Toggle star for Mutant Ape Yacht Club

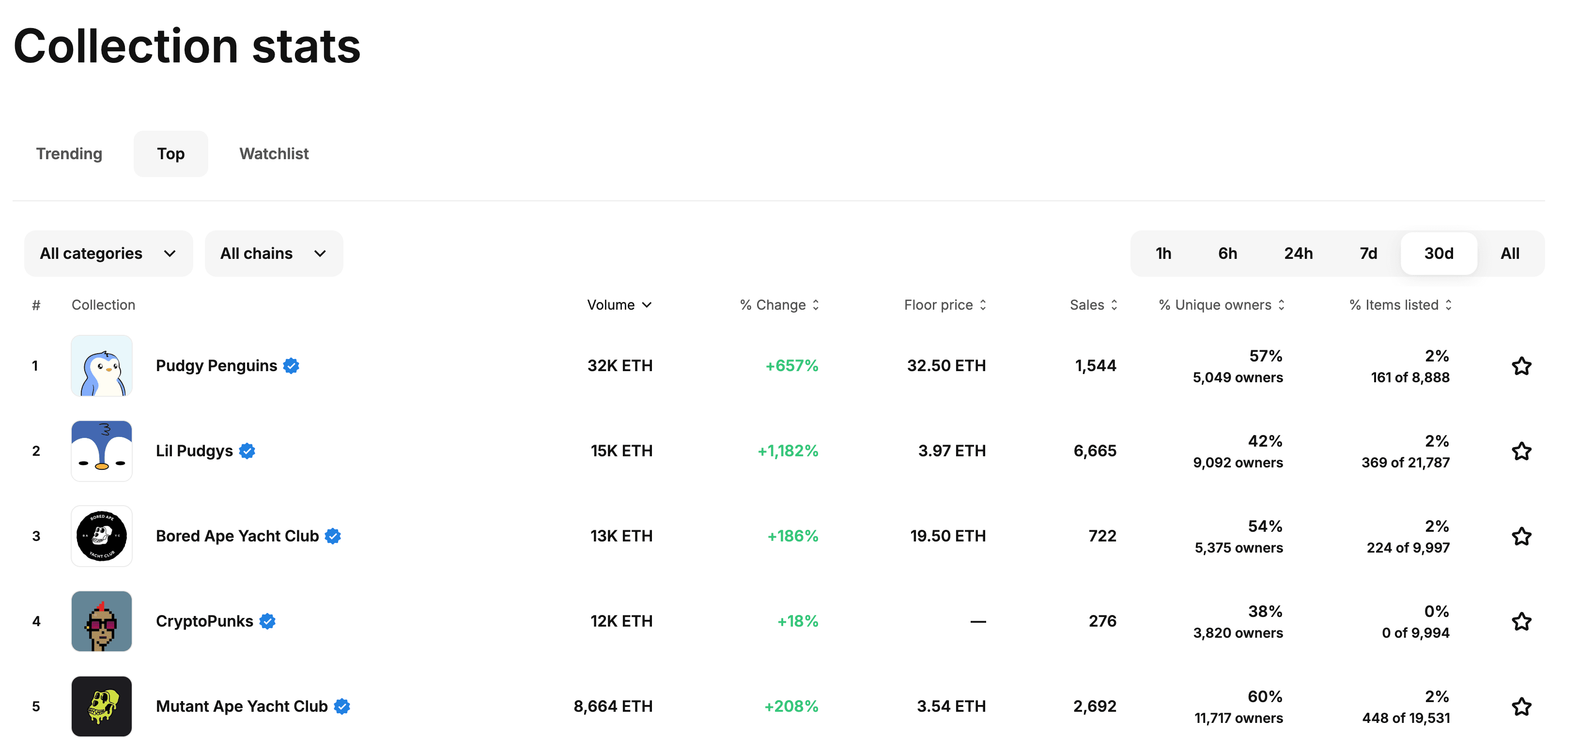point(1521,706)
